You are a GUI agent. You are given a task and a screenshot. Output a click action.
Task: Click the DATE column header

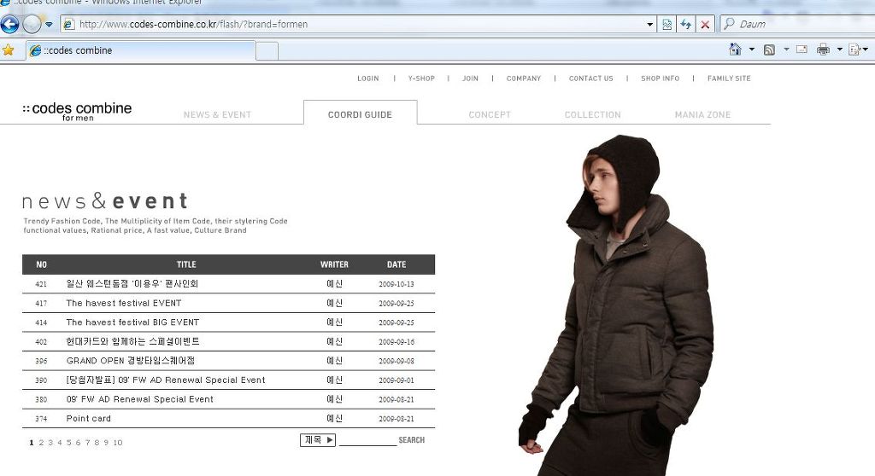396,264
